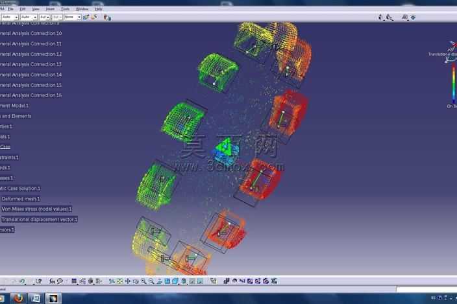This screenshot has width=457, height=304.
Task: Open the Formula f(x) tool
Action: click(52, 281)
